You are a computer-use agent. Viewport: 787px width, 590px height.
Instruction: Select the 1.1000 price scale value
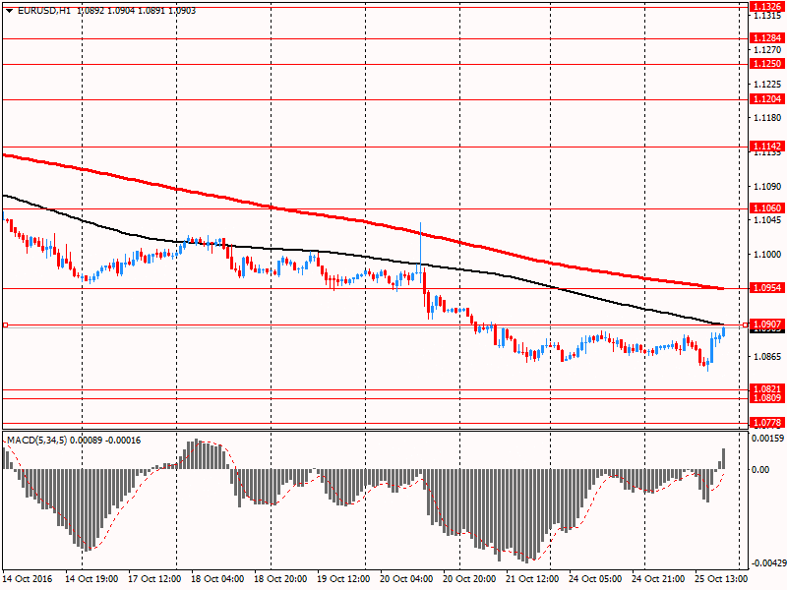click(767, 255)
